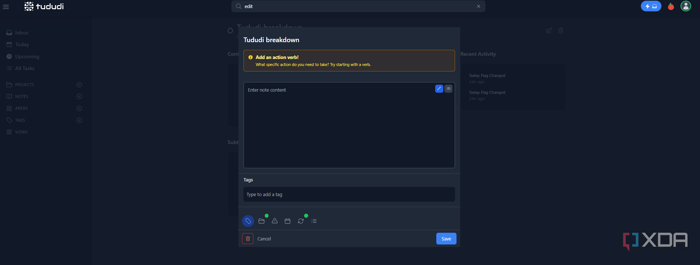Click the task title 'Tududi breakdown'
This screenshot has width=700, height=265.
coord(271,40)
